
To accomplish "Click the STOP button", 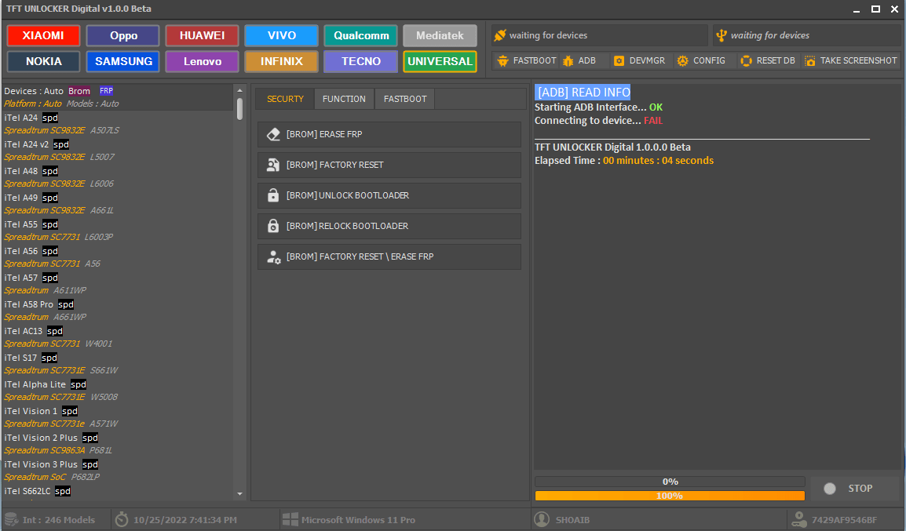I will pos(855,488).
